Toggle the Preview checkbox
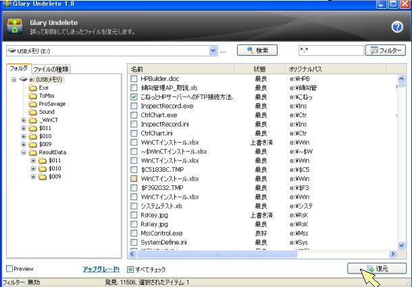This screenshot has width=412, height=287. (9, 269)
